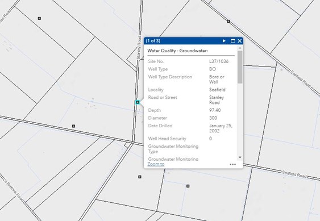The height and width of the screenshot is (221, 320).
Task: Select the well marker directly below popup's left corner
Action: click(x=140, y=177)
